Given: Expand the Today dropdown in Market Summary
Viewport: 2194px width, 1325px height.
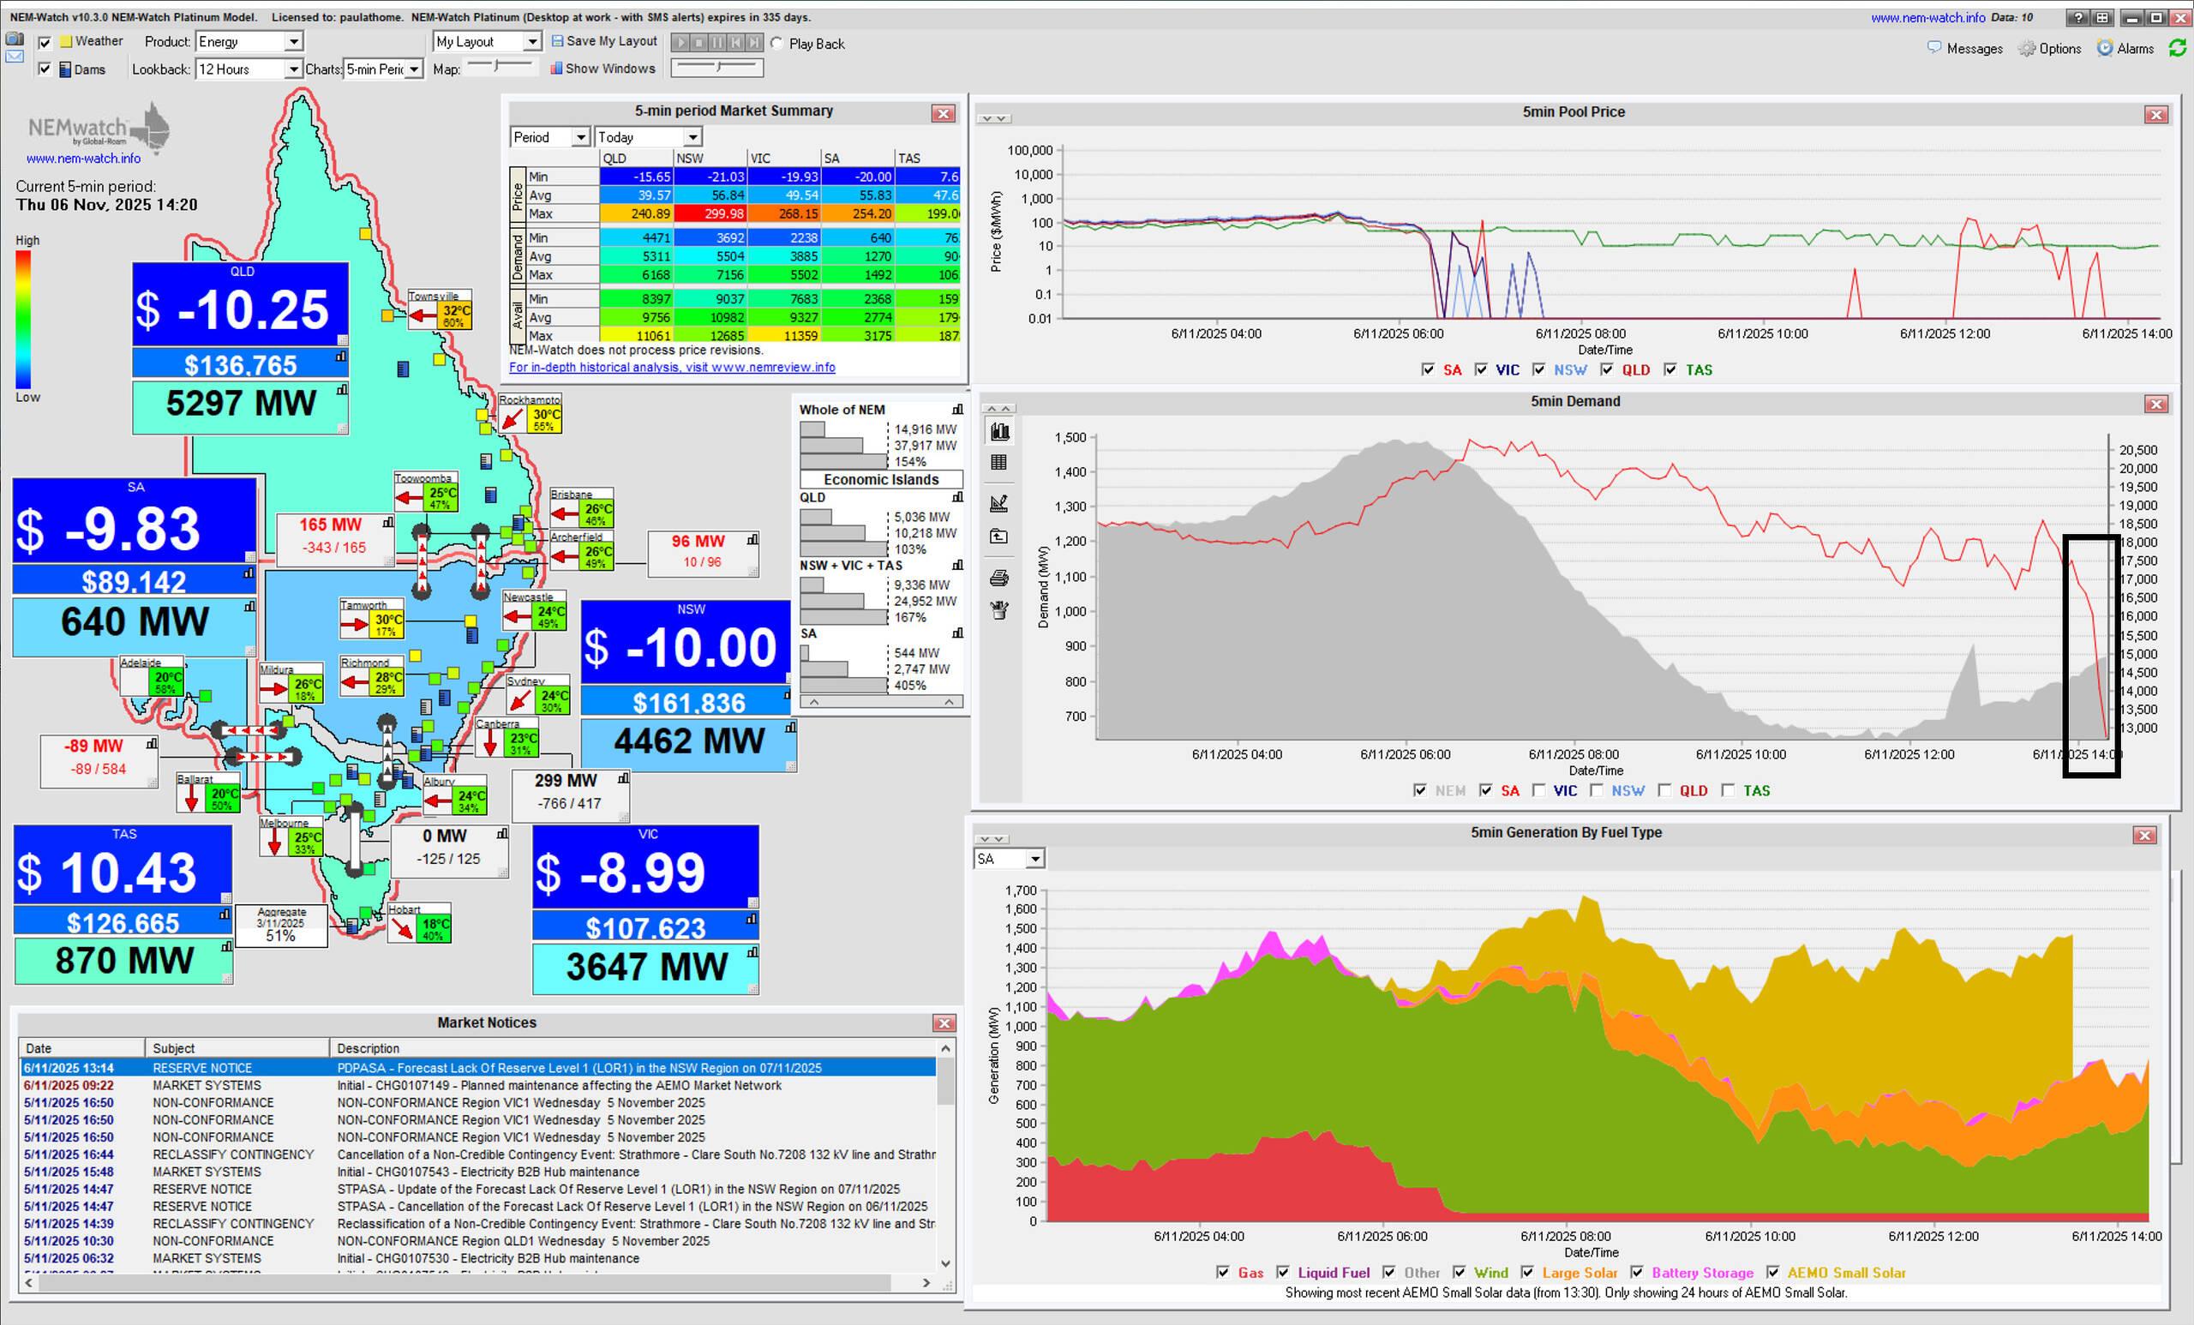Looking at the screenshot, I should 692,137.
